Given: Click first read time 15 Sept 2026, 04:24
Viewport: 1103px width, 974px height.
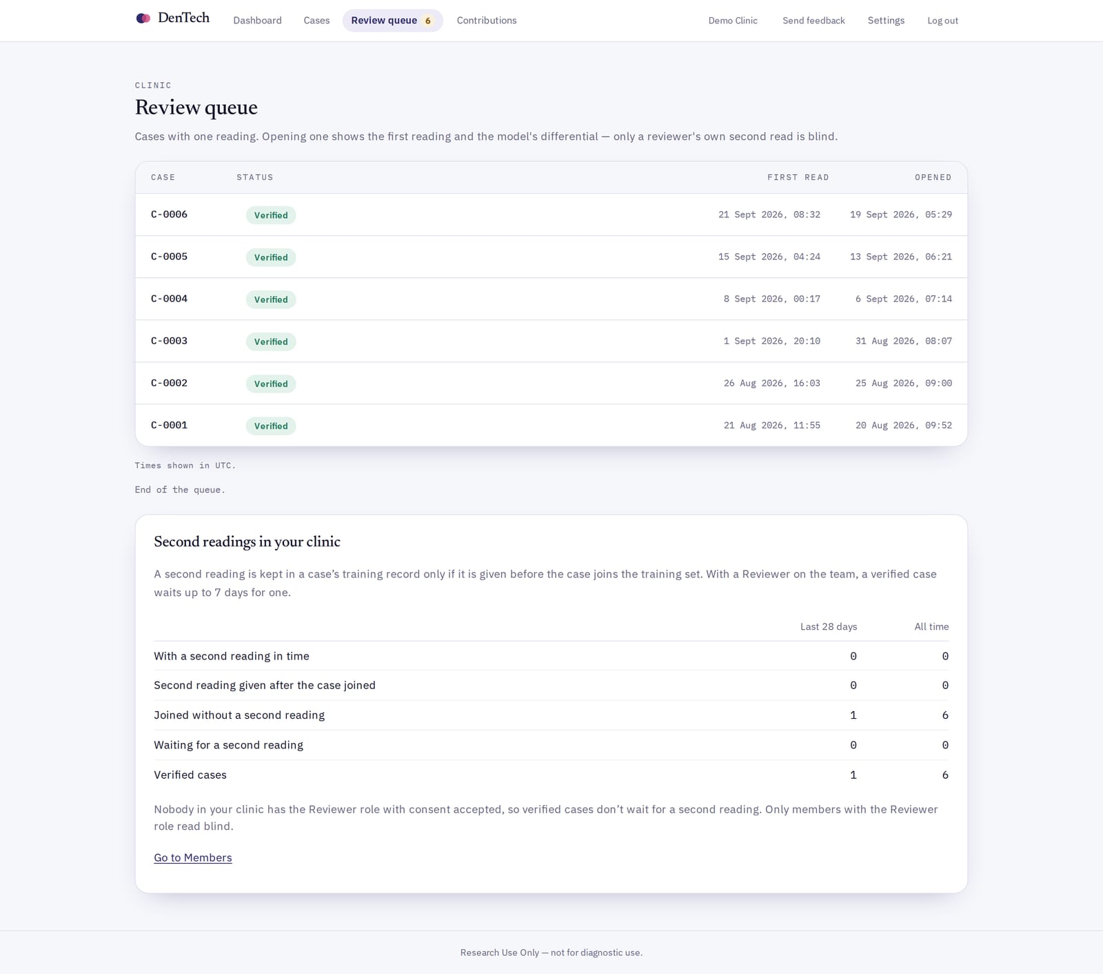Looking at the screenshot, I should tap(769, 257).
